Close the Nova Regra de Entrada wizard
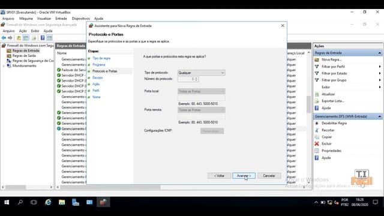 tap(283, 25)
